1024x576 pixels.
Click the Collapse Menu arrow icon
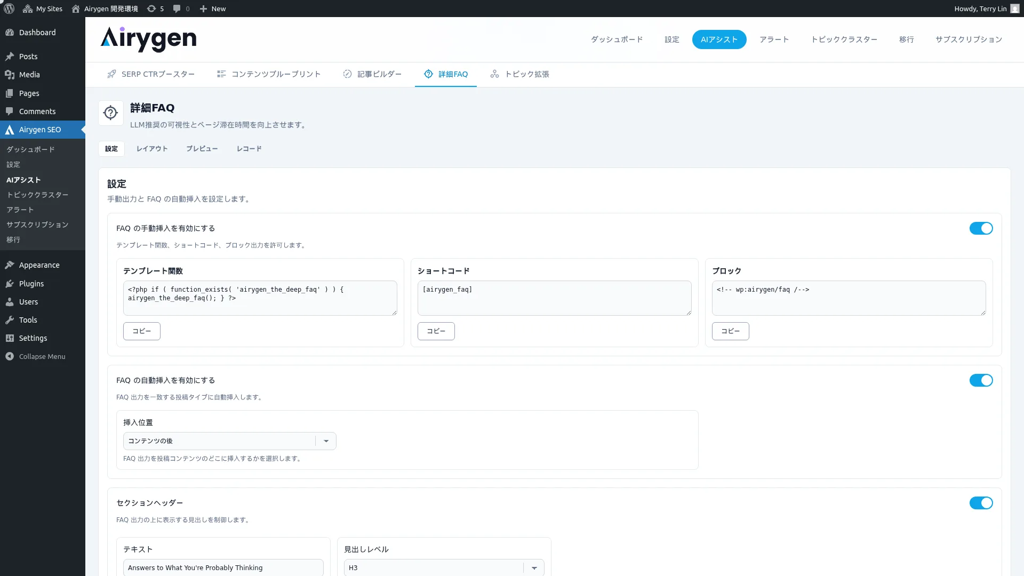coord(10,356)
